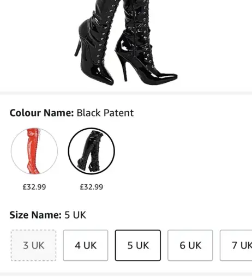252x279 pixels.
Task: Select the red boot colour swatch
Action: [34, 151]
